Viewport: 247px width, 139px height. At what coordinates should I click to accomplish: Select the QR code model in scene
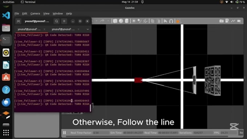[x=212, y=81]
